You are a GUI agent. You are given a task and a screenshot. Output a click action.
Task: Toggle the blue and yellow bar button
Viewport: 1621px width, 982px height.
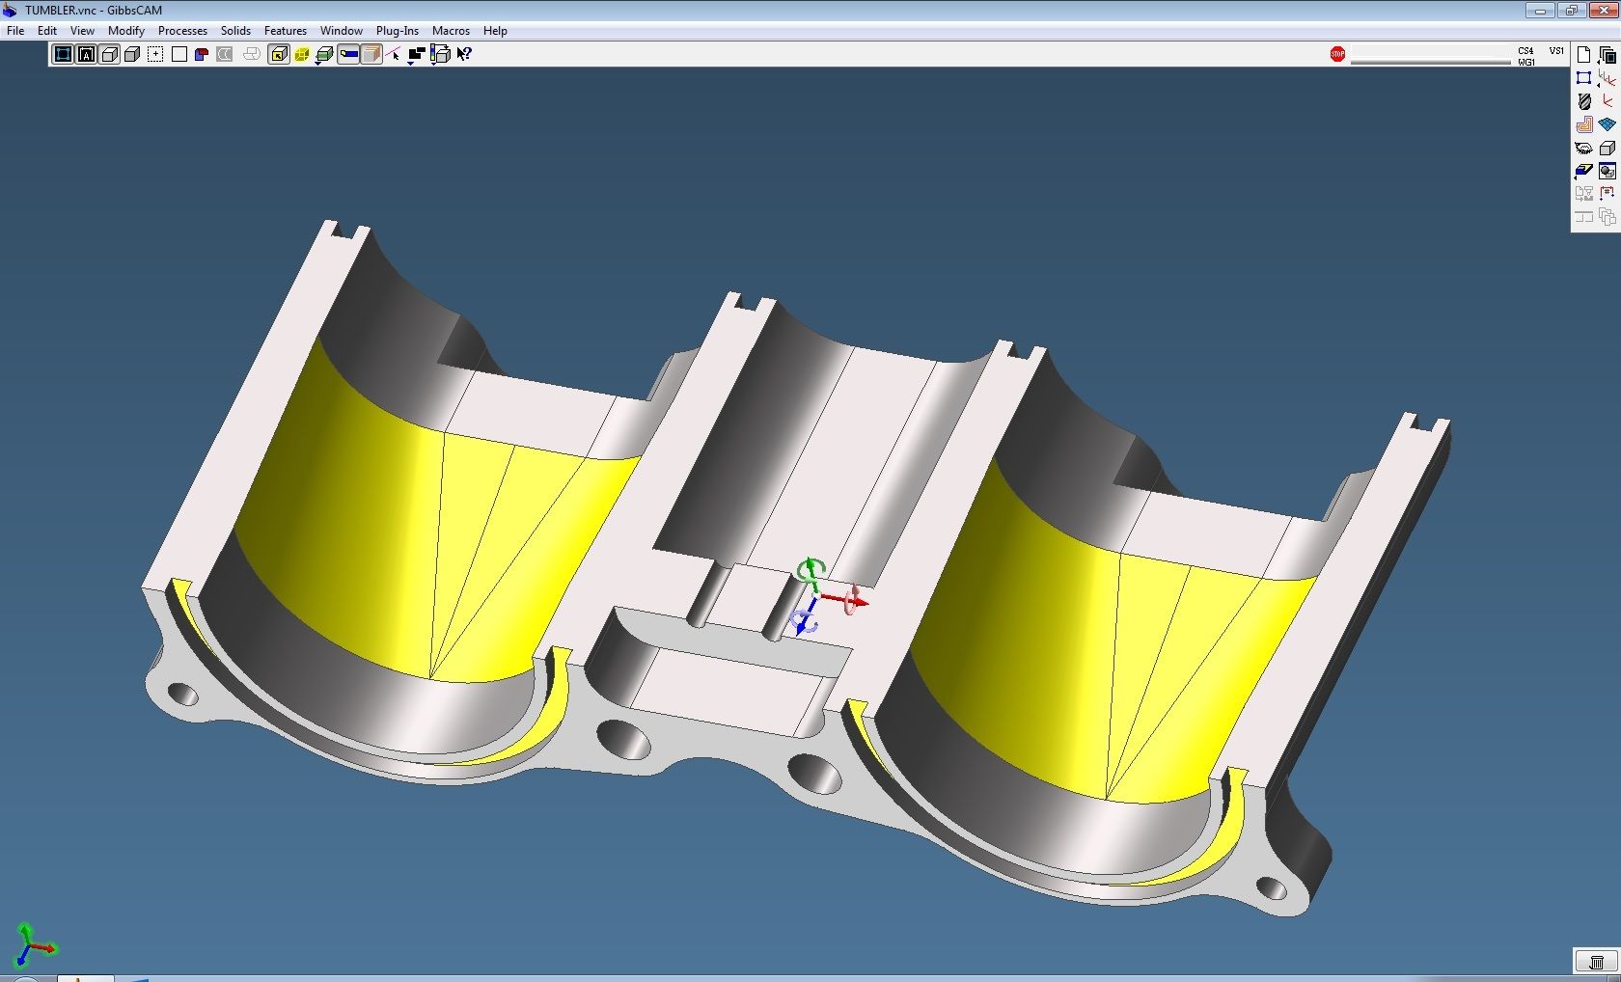coord(348,54)
